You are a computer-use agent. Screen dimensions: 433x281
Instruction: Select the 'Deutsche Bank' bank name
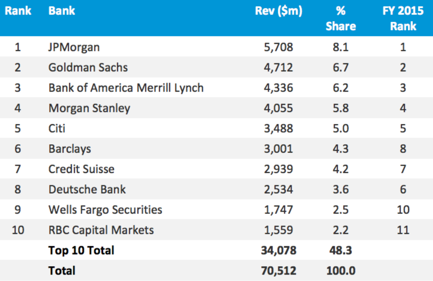87,189
